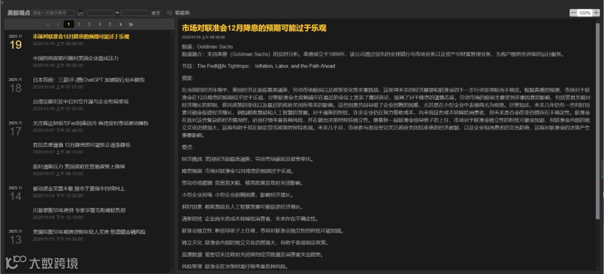The image size is (604, 274).
Task: Click the 看最新 refresh icon
Action: coord(169,13)
